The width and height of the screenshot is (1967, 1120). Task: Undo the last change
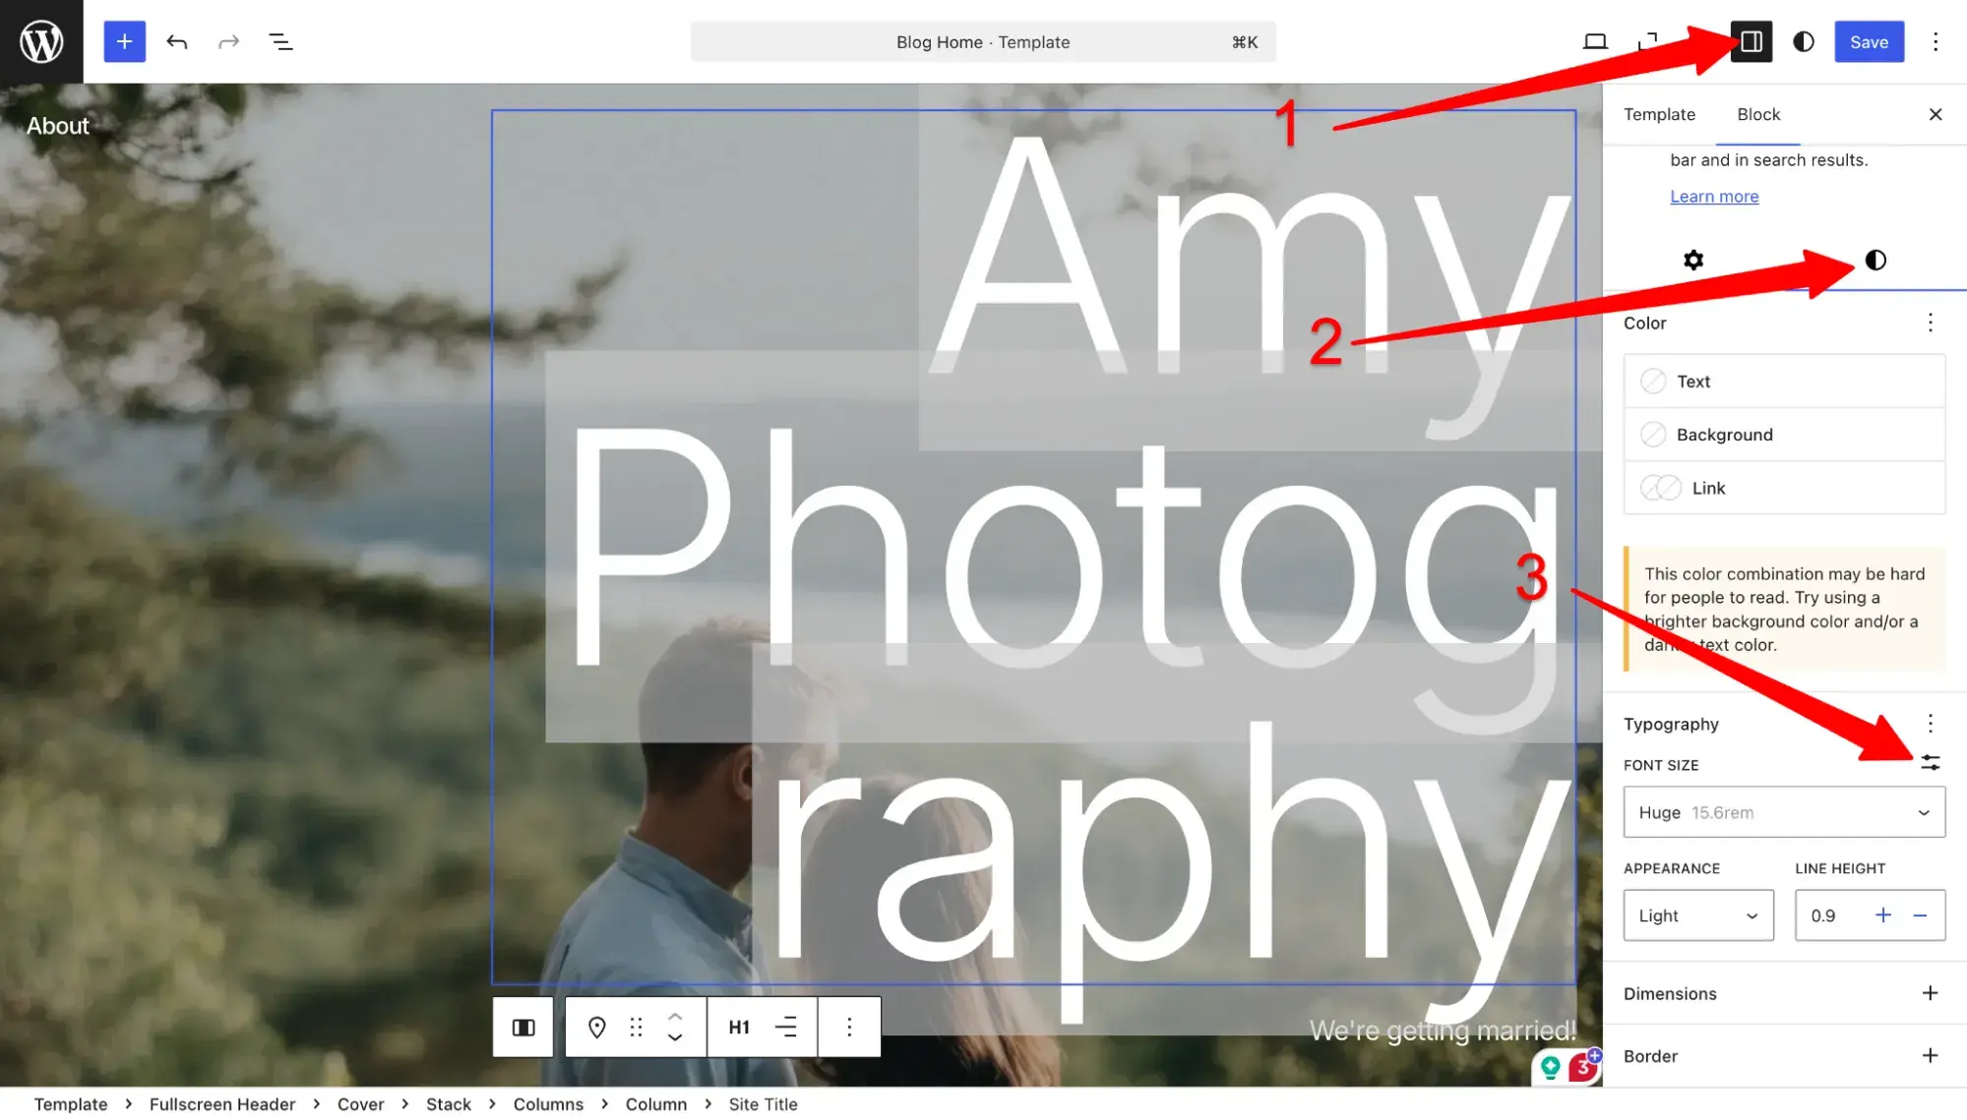176,41
